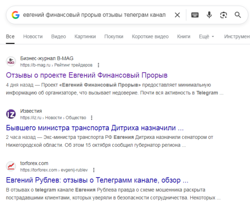Open three-dot menu for B-MAG result
The image size is (250, 207).
pyautogui.click(x=99, y=65)
